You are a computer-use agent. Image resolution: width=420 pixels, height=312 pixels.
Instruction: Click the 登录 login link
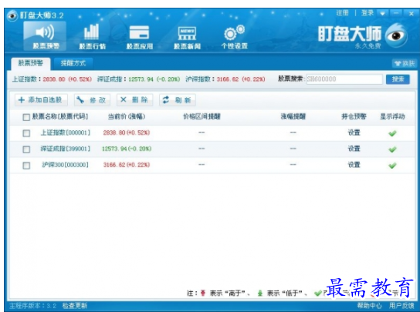click(367, 13)
